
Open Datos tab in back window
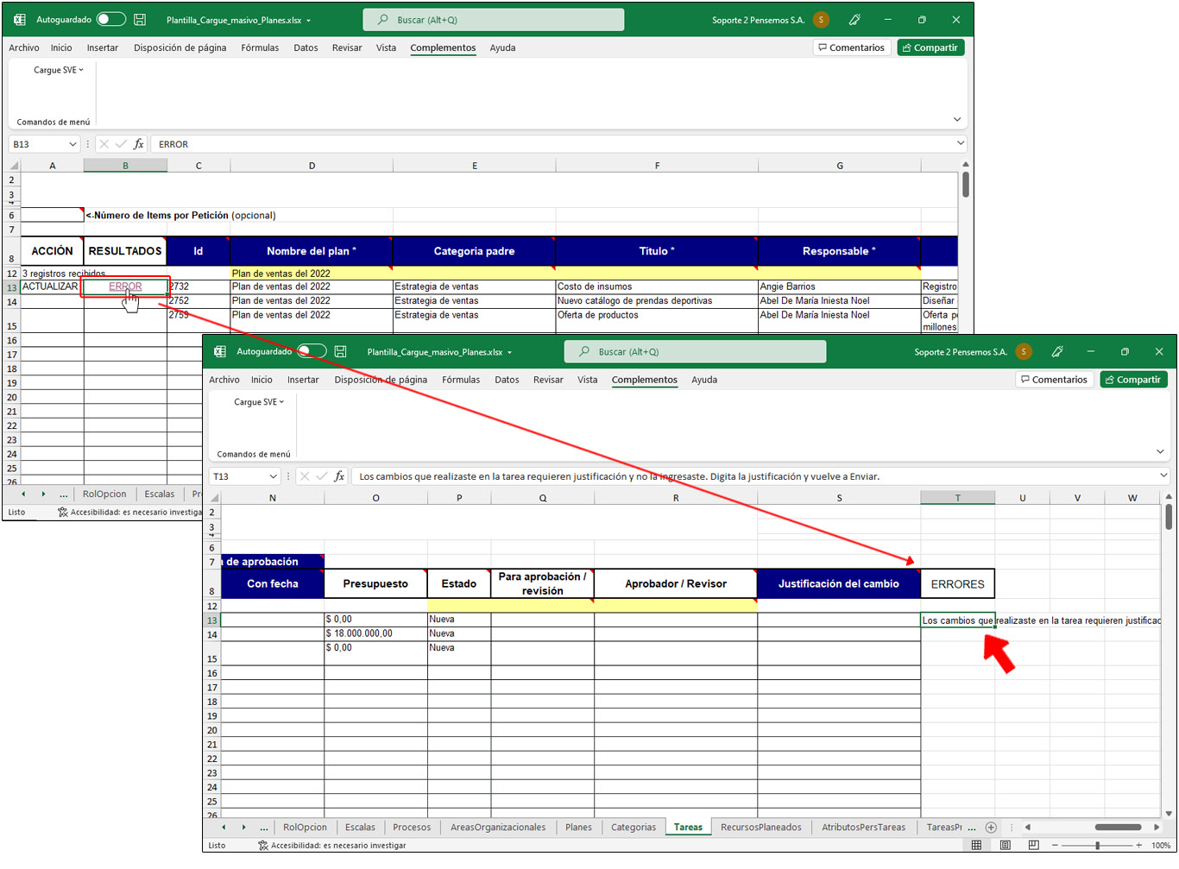pos(306,47)
